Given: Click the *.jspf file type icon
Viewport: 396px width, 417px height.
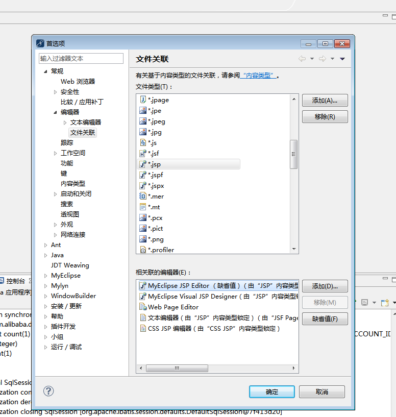Looking at the screenshot, I should point(143,175).
